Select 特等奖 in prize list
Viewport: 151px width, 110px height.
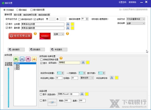(25, 63)
